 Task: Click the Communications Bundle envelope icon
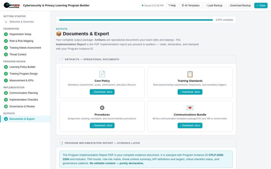(x=190, y=108)
